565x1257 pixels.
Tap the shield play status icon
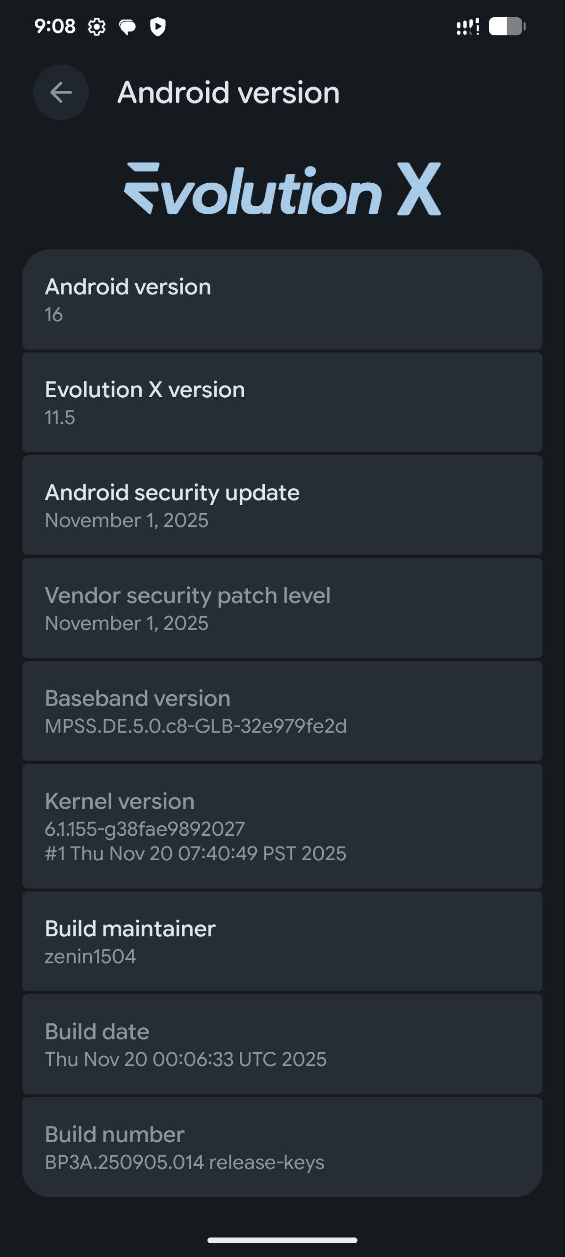(157, 27)
